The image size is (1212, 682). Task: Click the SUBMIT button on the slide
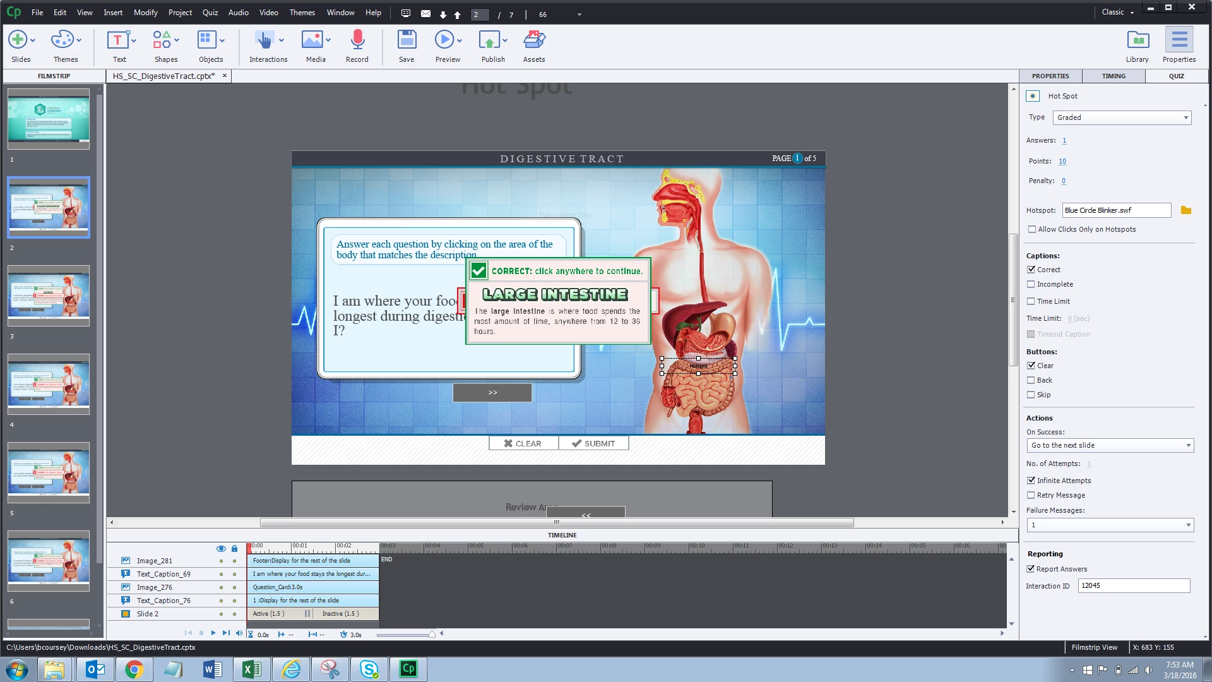point(593,443)
